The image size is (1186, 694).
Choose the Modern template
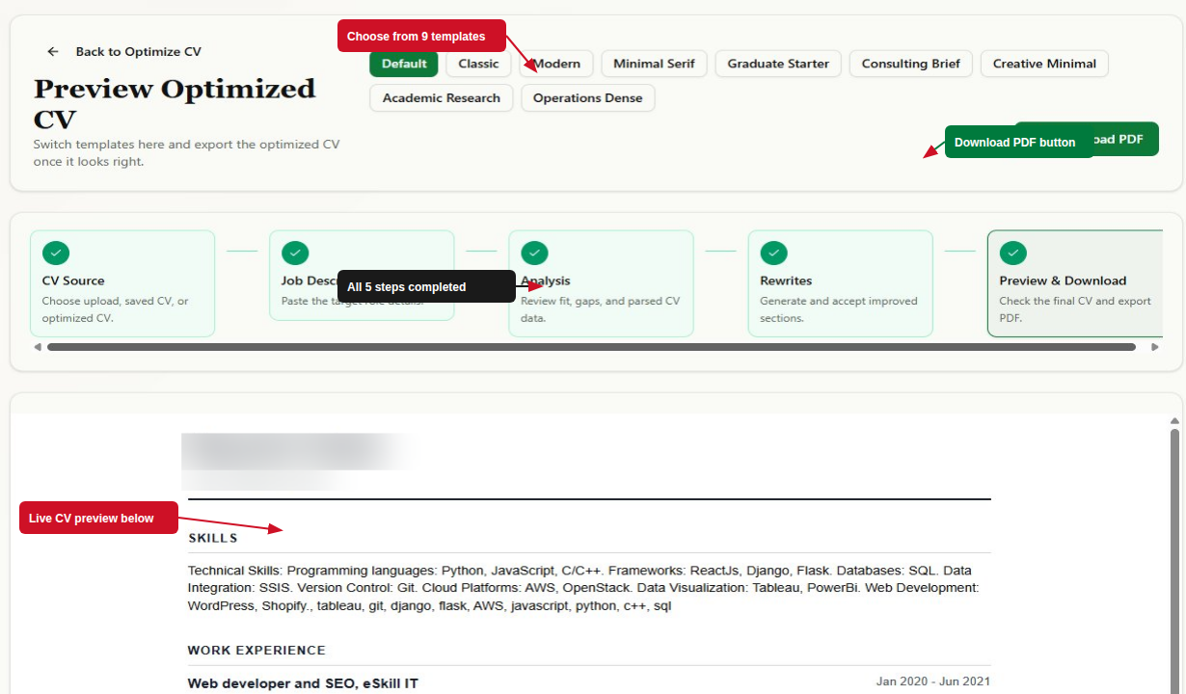(x=556, y=64)
